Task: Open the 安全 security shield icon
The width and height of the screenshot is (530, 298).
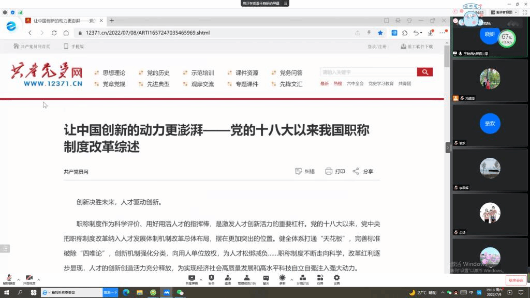Action: click(x=211, y=278)
